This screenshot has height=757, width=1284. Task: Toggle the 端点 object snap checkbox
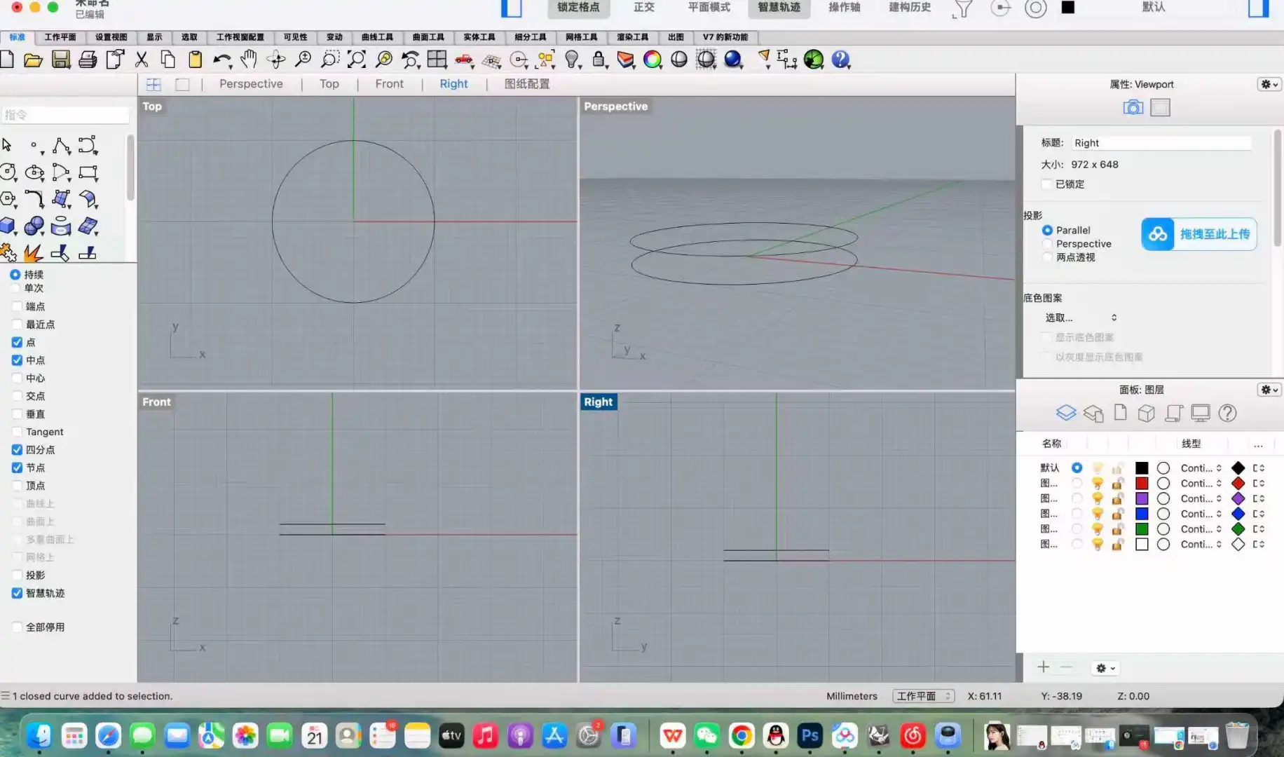pos(17,306)
